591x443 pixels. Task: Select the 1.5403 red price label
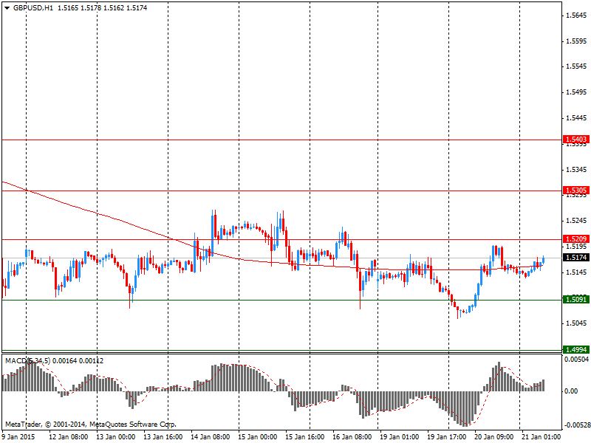pyautogui.click(x=576, y=140)
